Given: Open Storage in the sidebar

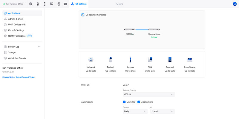Looking at the screenshot, I should click(22, 53).
